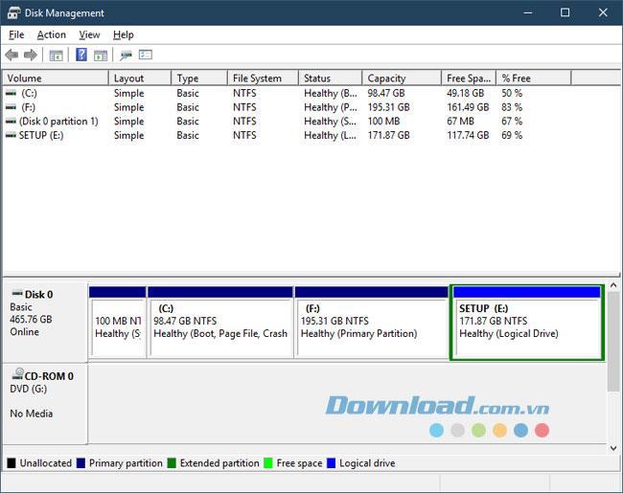Sort by Status column header

[330, 78]
